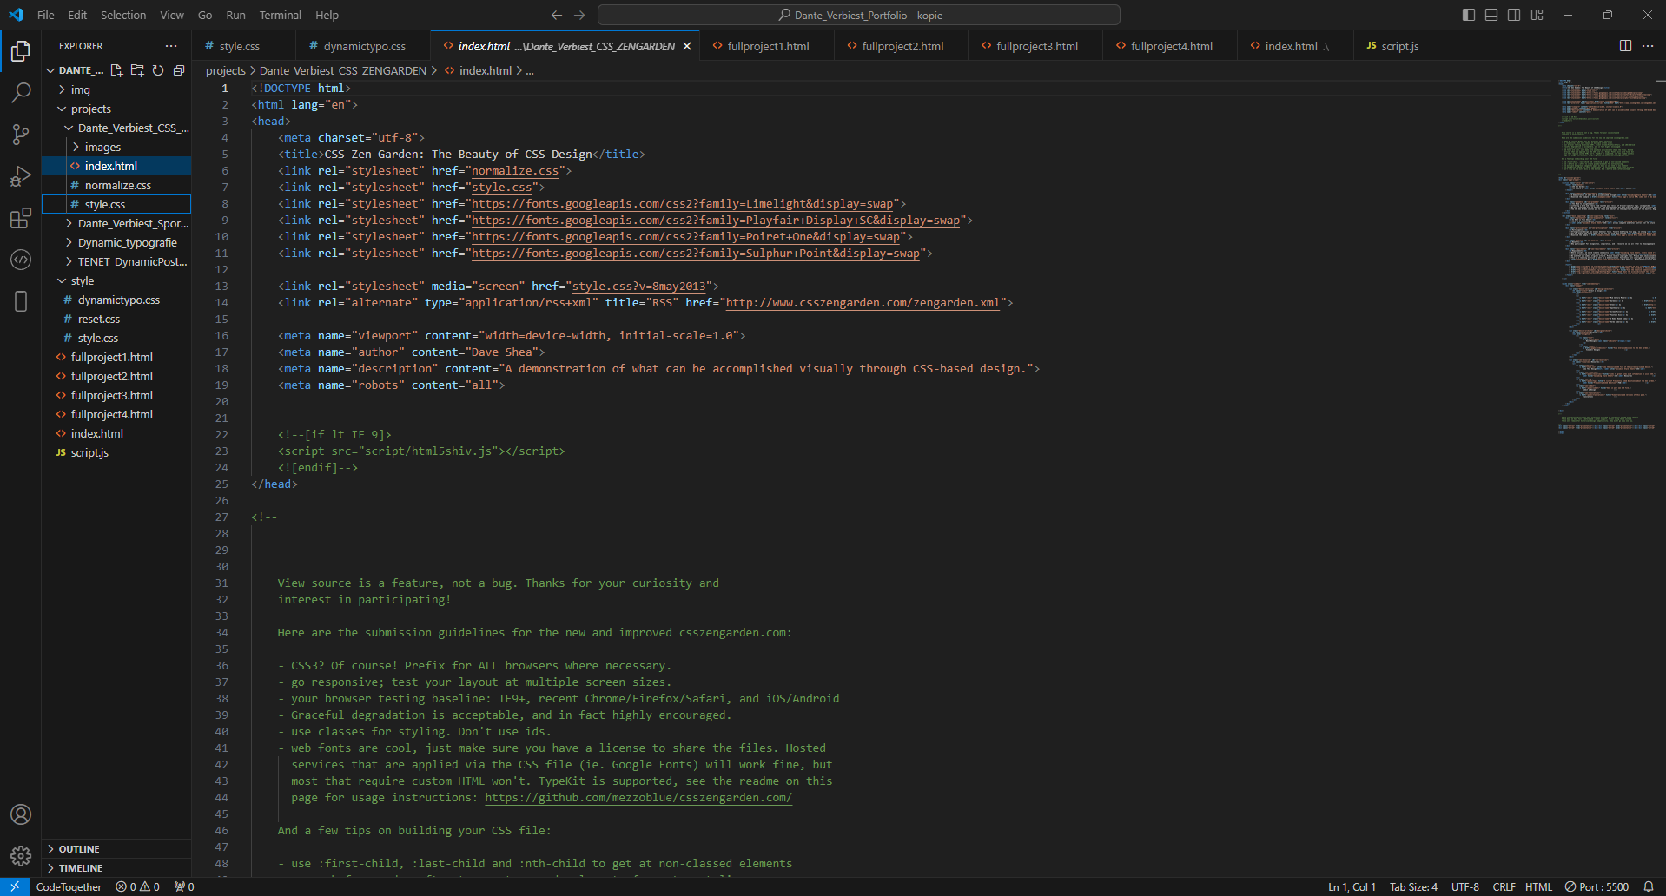This screenshot has width=1666, height=896.
Task: Collapse all folders in Explorer
Action: 179,70
